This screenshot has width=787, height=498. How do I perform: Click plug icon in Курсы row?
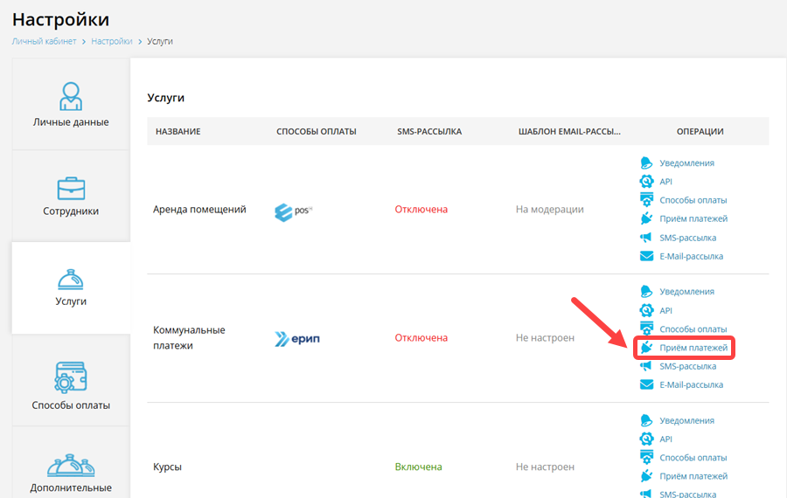click(646, 476)
